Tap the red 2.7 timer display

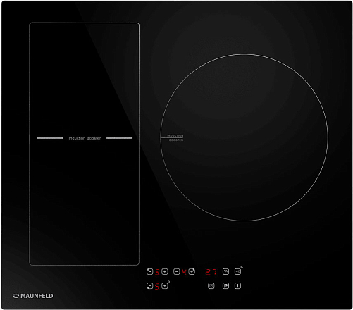[x=211, y=272]
